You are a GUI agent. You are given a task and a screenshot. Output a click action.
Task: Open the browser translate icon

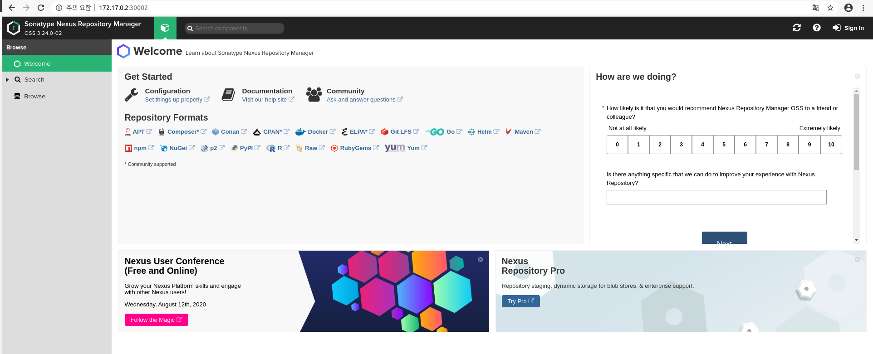[816, 8]
